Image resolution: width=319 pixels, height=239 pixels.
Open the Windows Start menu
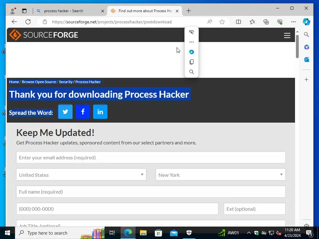(x=7, y=233)
